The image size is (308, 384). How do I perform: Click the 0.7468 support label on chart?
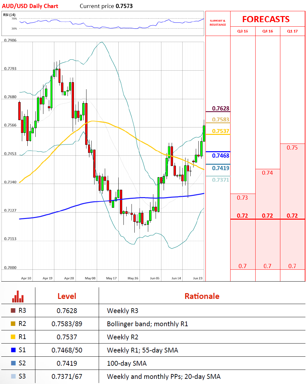pyautogui.click(x=221, y=156)
